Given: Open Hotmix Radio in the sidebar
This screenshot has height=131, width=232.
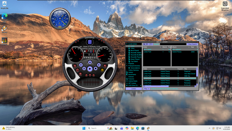Looking at the screenshot, I should tap(133, 81).
